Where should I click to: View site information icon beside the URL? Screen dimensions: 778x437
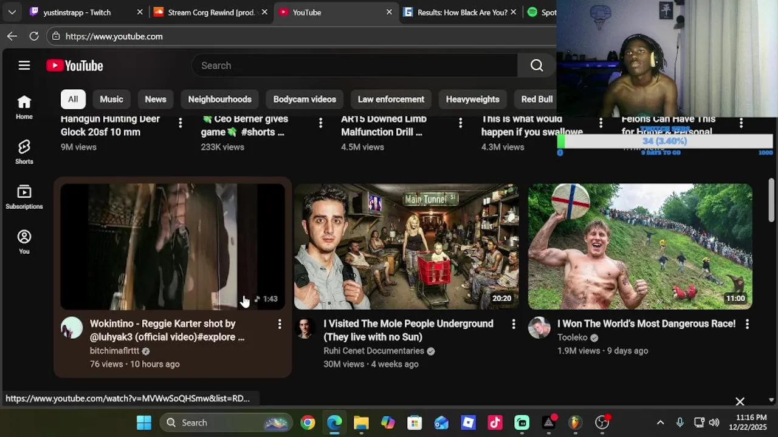click(56, 36)
